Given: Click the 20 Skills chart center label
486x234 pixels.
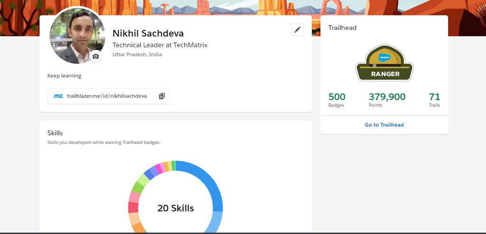Looking at the screenshot, I should point(176,208).
